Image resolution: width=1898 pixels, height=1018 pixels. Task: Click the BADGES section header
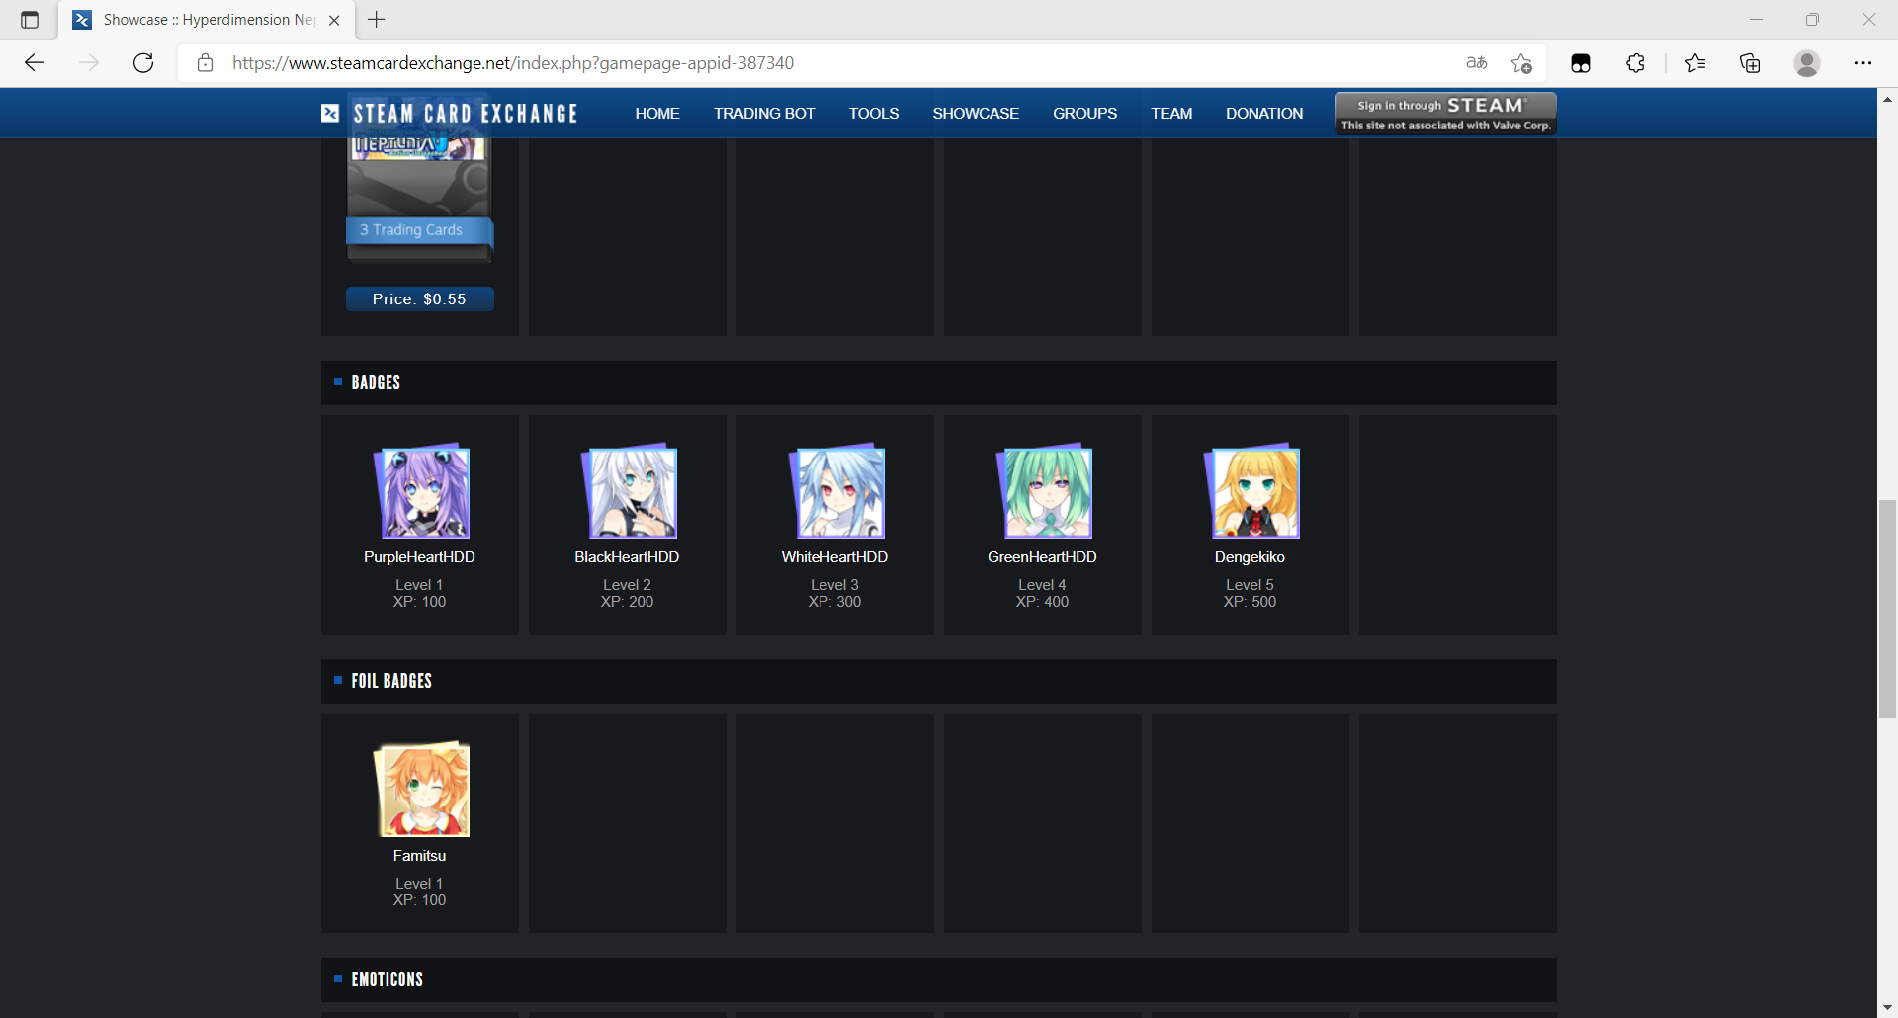click(939, 382)
